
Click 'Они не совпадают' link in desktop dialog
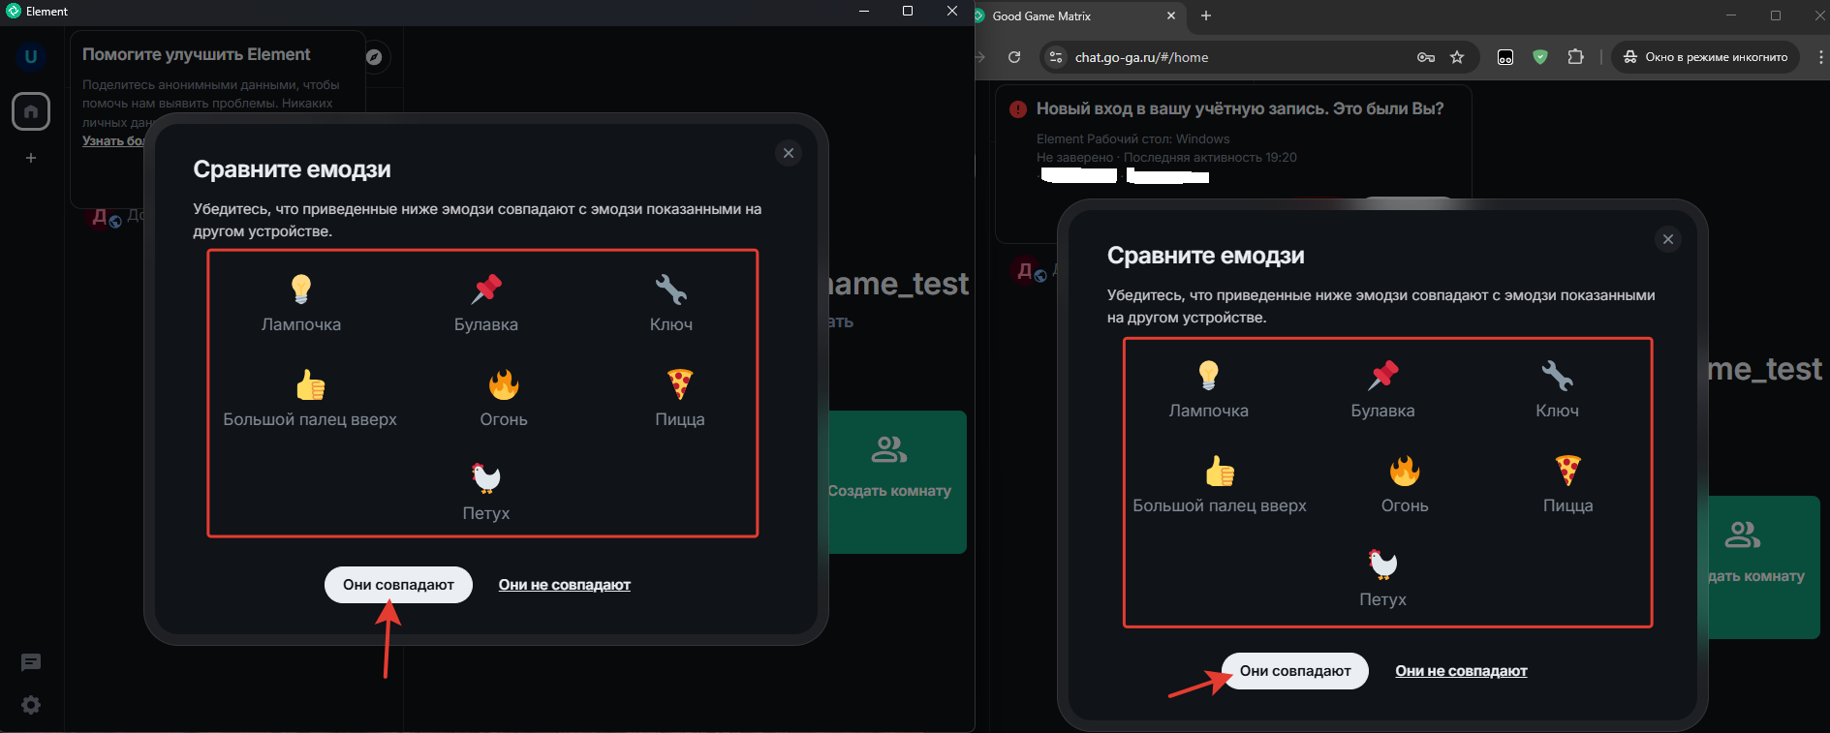pyautogui.click(x=565, y=585)
